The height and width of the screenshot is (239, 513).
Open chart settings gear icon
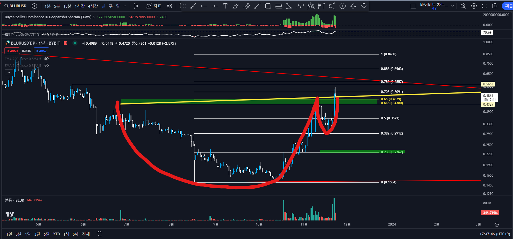pyautogui.click(x=474, y=6)
